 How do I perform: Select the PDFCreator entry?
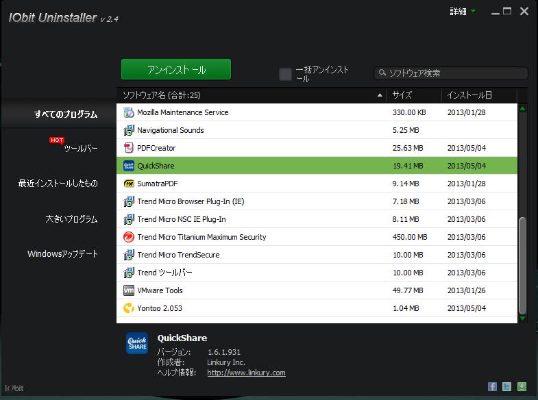(x=317, y=148)
